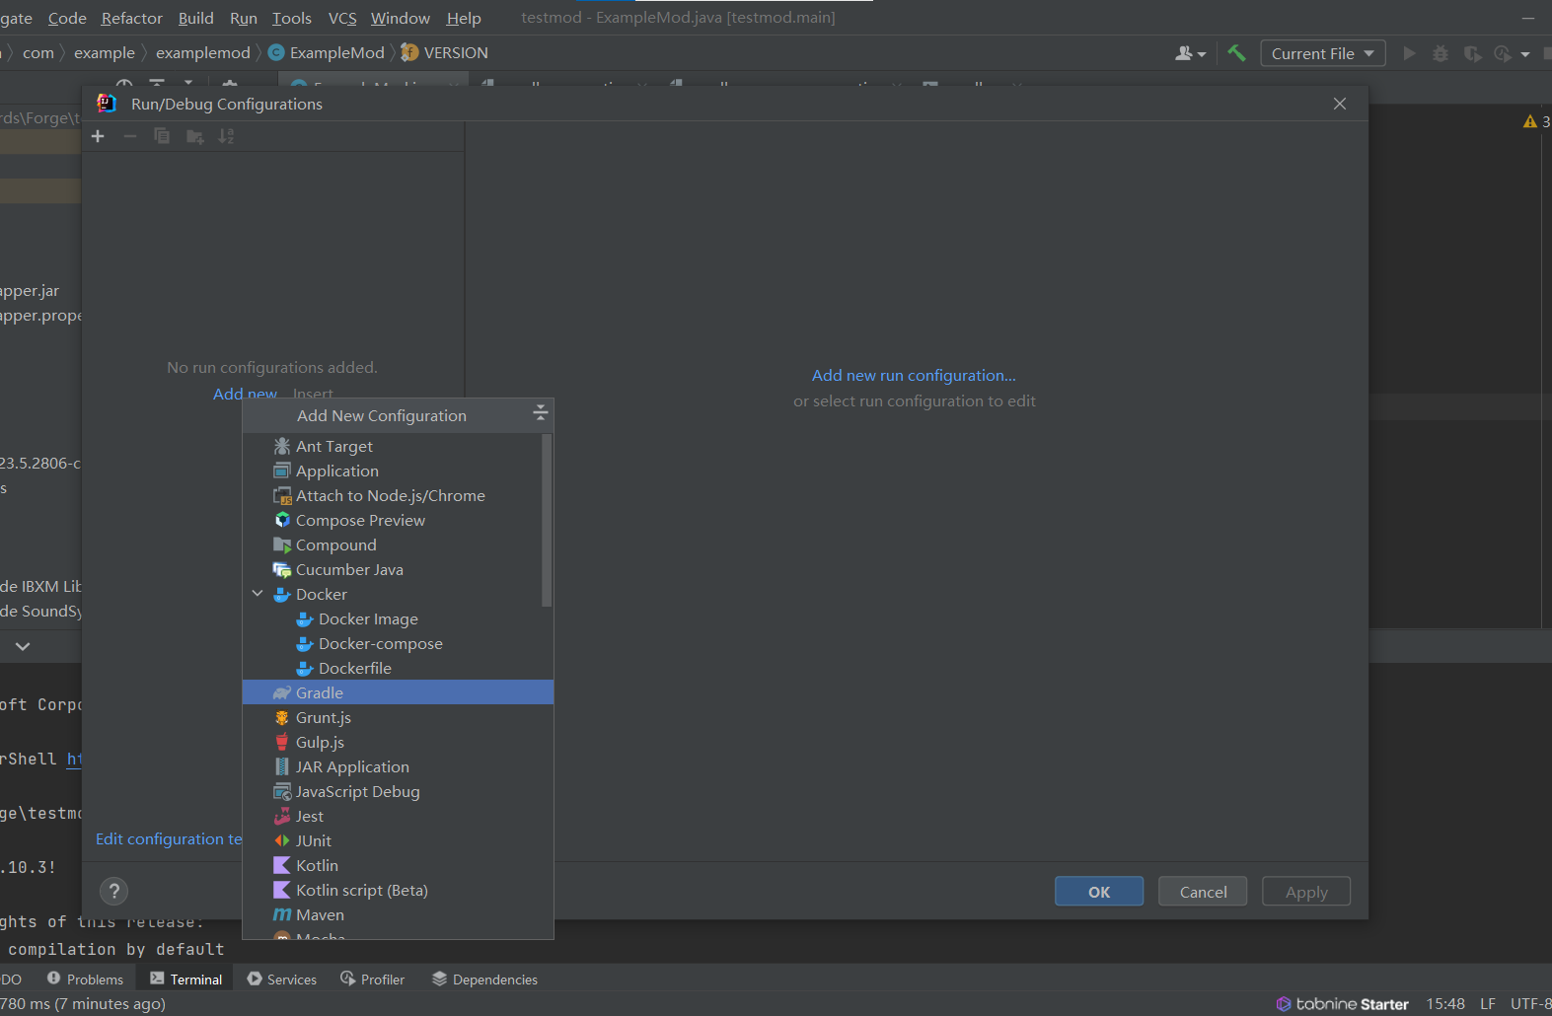Click Add new run configuration link
Viewport: 1552px width, 1016px height.
[x=914, y=375]
